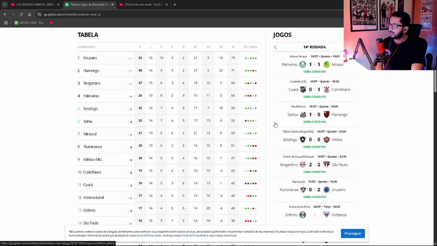Click the São Paulo crest in Jogos
Screen dimensions: 437x246
pyautogui.click(x=326, y=165)
